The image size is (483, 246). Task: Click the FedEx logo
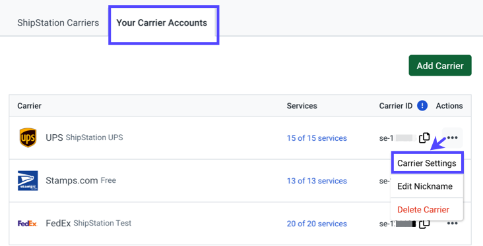pyautogui.click(x=28, y=223)
